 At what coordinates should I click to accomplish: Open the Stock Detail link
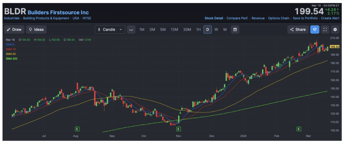pyautogui.click(x=214, y=18)
